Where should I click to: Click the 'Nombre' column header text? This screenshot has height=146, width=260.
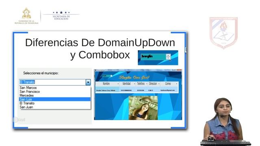pyautogui.click(x=106, y=84)
